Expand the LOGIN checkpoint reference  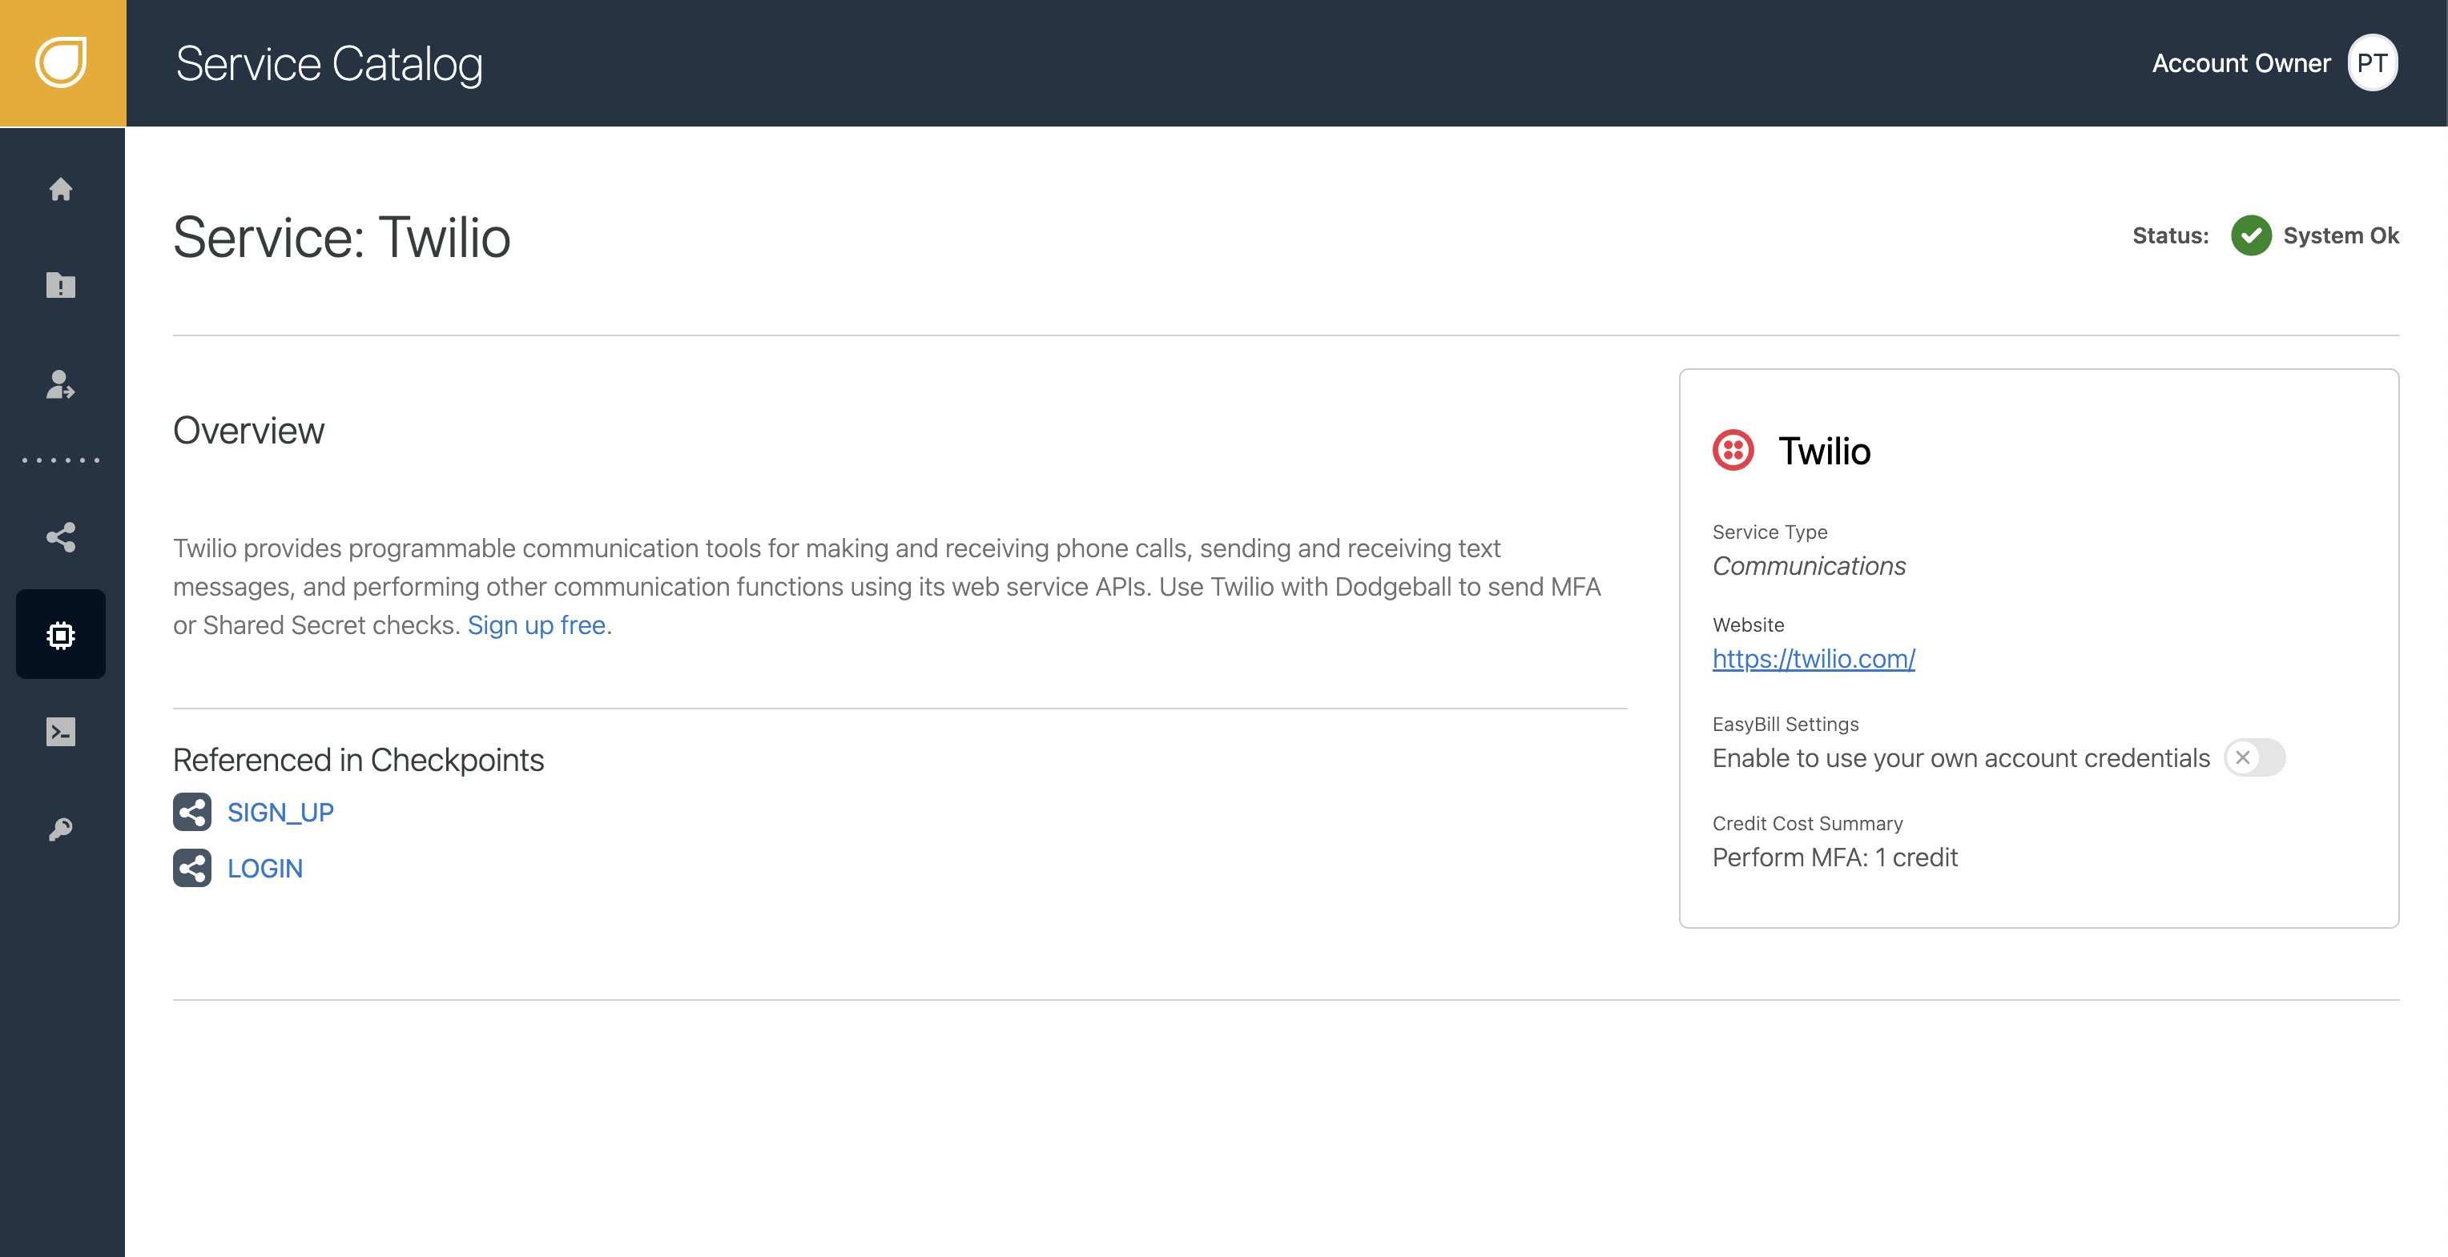point(266,865)
